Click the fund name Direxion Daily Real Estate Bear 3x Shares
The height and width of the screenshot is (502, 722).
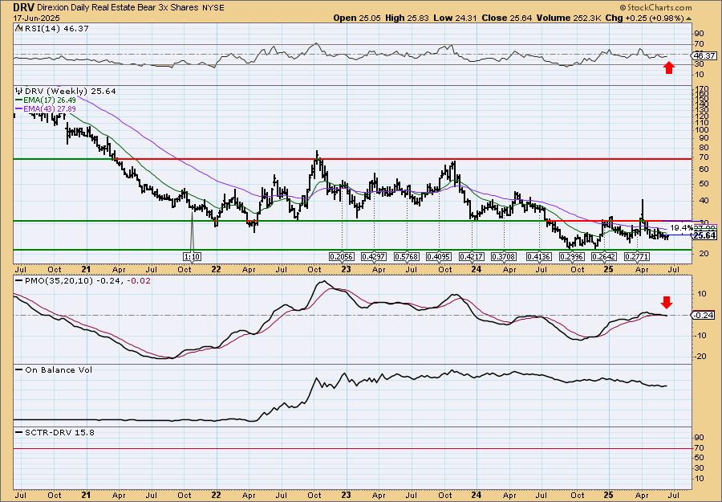coord(116,8)
